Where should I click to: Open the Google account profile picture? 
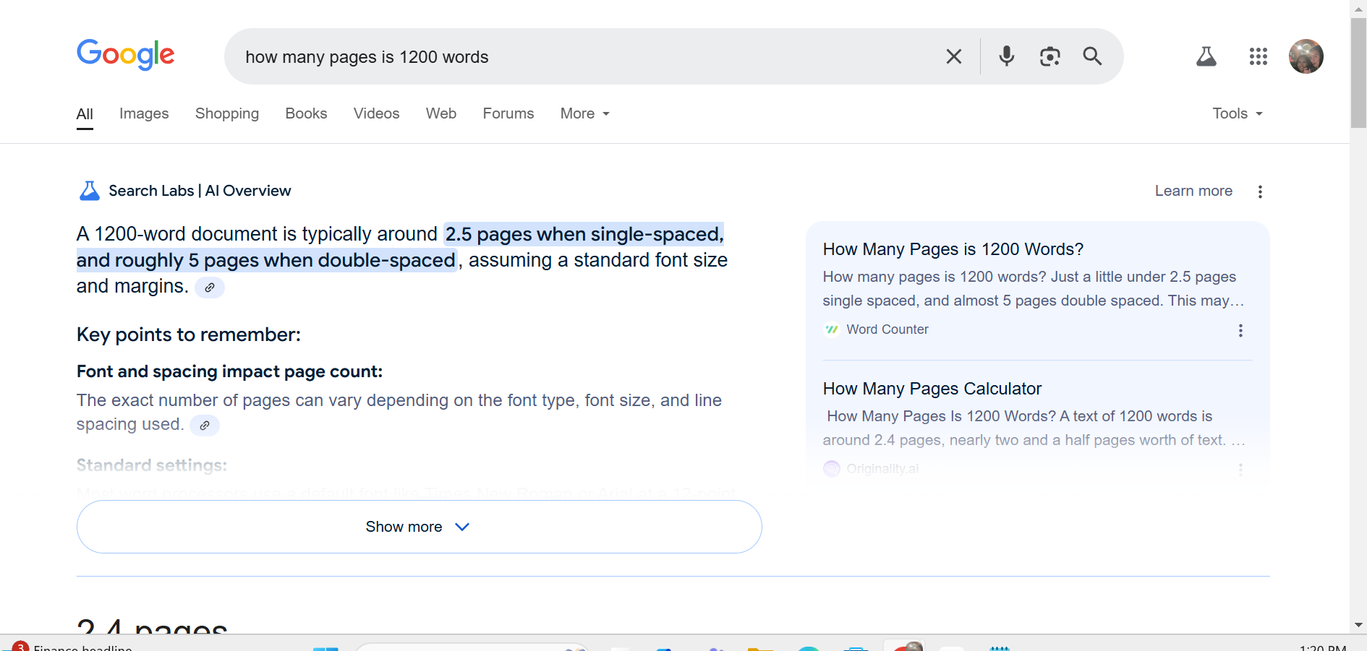[1306, 56]
